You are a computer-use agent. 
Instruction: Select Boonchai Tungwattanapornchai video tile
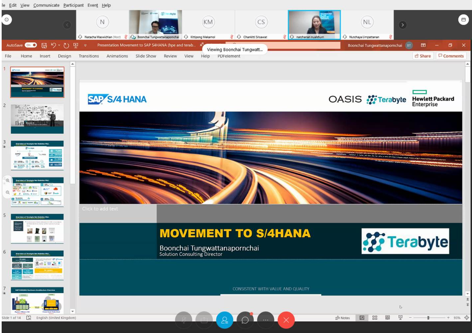click(155, 25)
